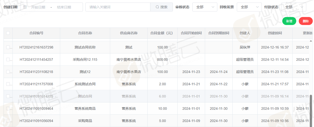Click supplier 测试 in the first row
Screen dimensions: 314x127
[x=129, y=47]
